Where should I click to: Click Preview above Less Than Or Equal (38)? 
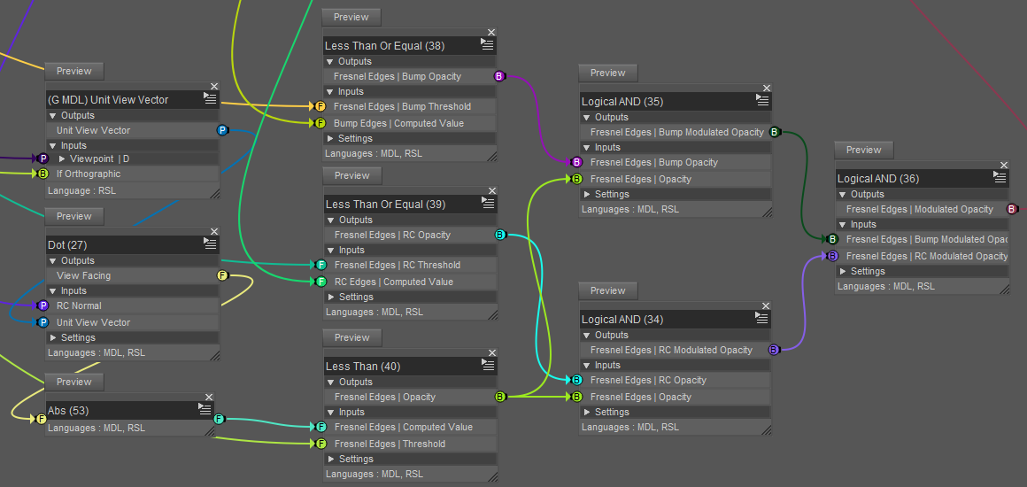351,17
